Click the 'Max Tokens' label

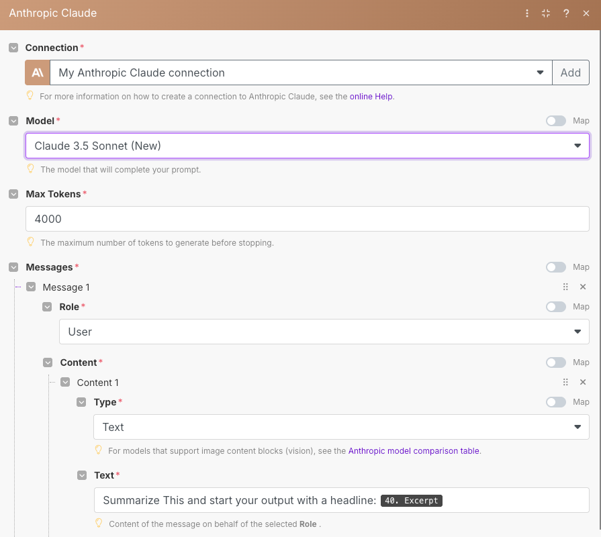[53, 194]
